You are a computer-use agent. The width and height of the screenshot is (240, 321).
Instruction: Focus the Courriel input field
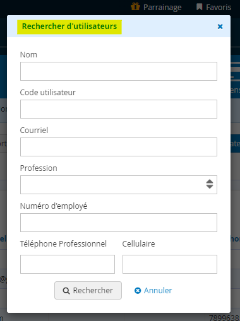119,147
